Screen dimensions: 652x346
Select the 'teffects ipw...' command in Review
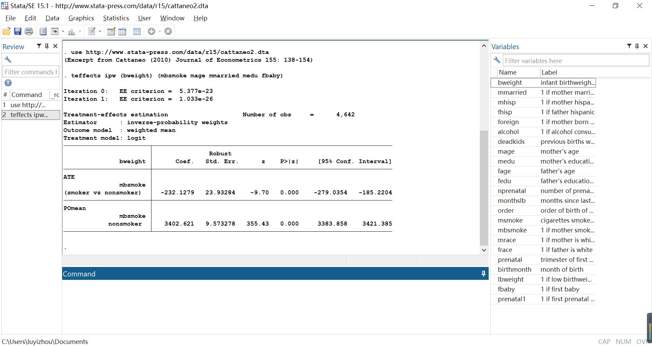(x=31, y=115)
